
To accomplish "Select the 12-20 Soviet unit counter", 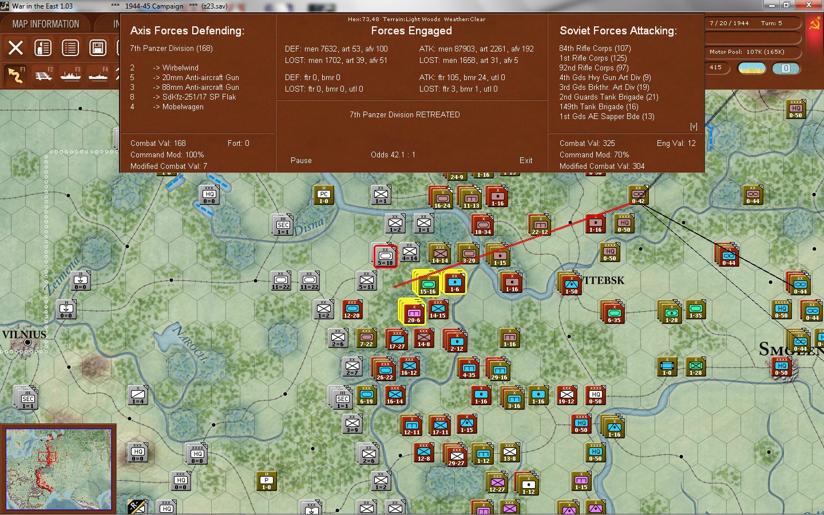I will [x=352, y=308].
